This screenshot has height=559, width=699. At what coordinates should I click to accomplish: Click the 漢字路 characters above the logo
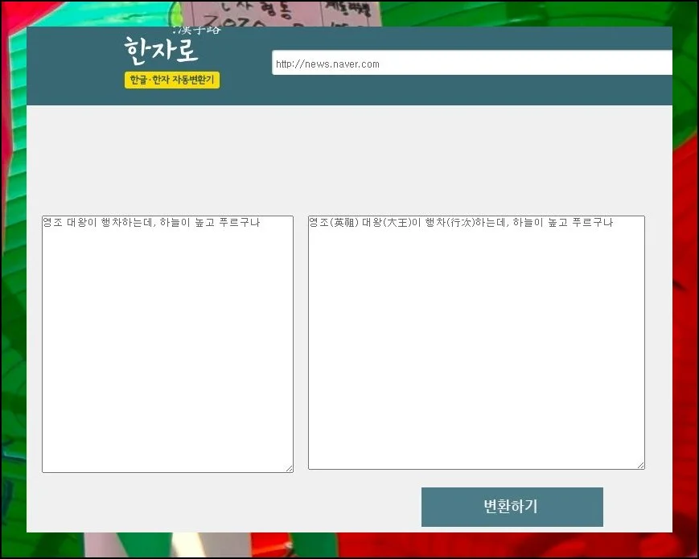[x=197, y=31]
